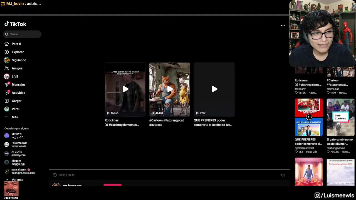This screenshot has height=200, width=356.
Task: Click the 96.5K likes heart icon
Action: (296, 93)
